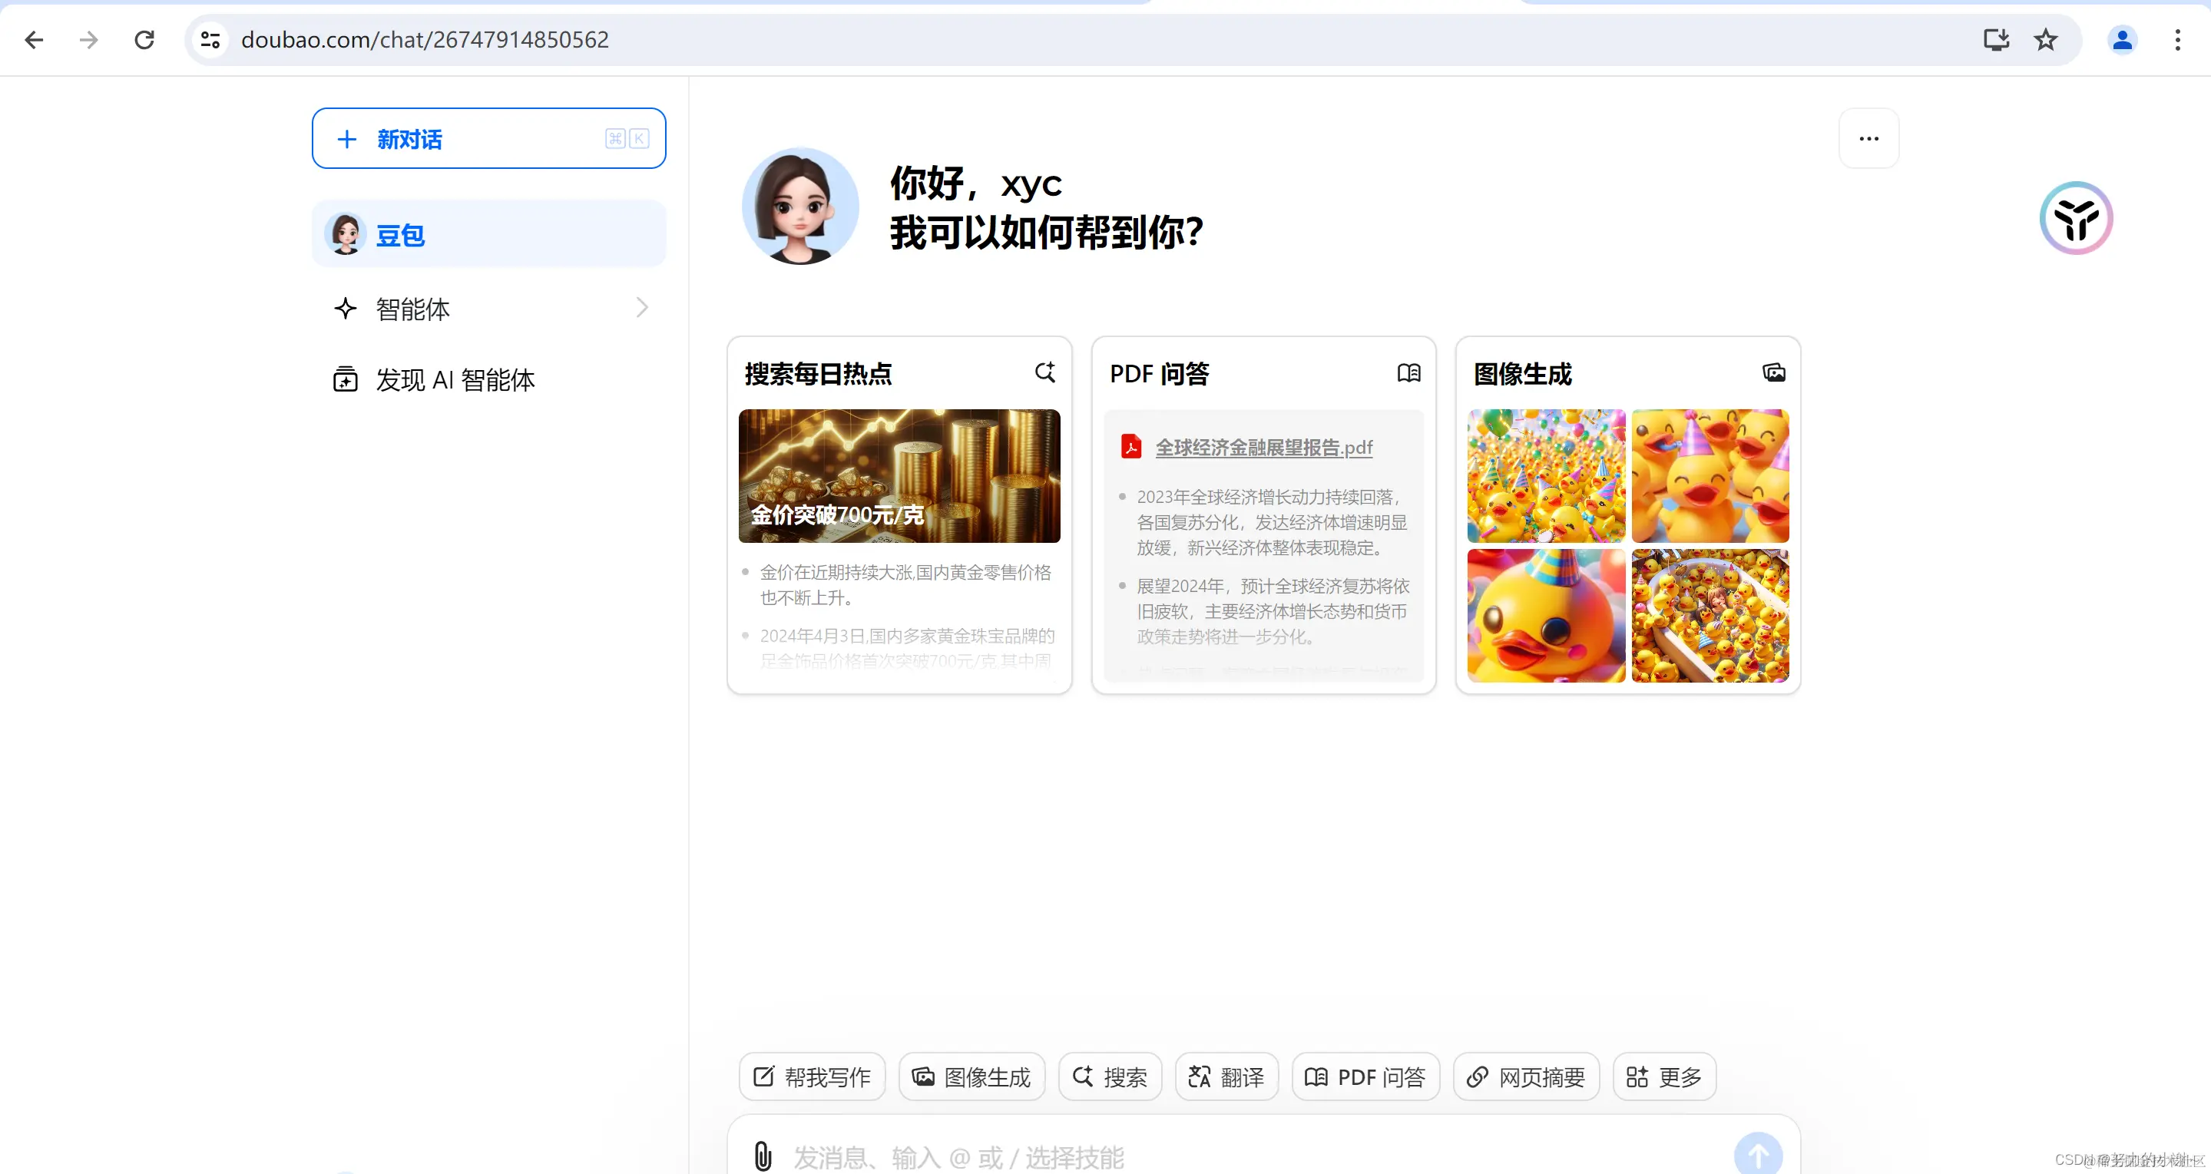Click the 图像生成 card title
The image size is (2211, 1174).
pyautogui.click(x=1523, y=374)
